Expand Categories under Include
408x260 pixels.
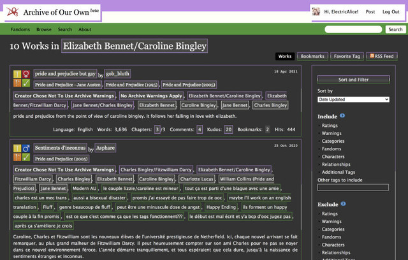point(333,141)
